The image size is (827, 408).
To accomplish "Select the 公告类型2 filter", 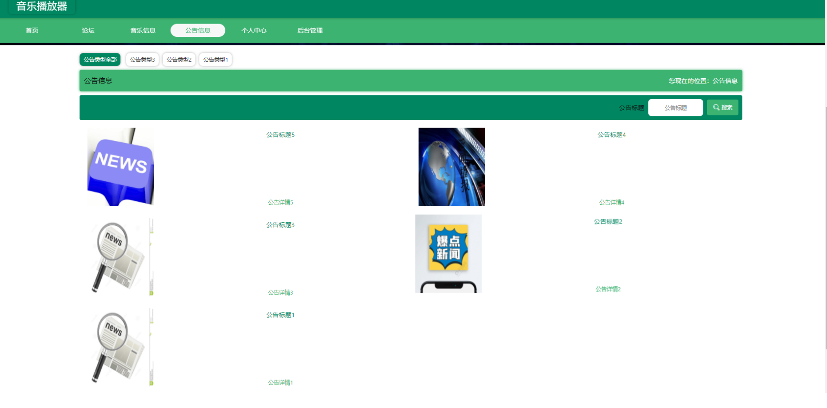I will click(179, 59).
